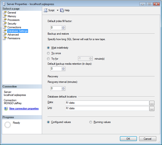Select the Try once radio button
The height and width of the screenshot is (145, 162).
pos(48,53)
